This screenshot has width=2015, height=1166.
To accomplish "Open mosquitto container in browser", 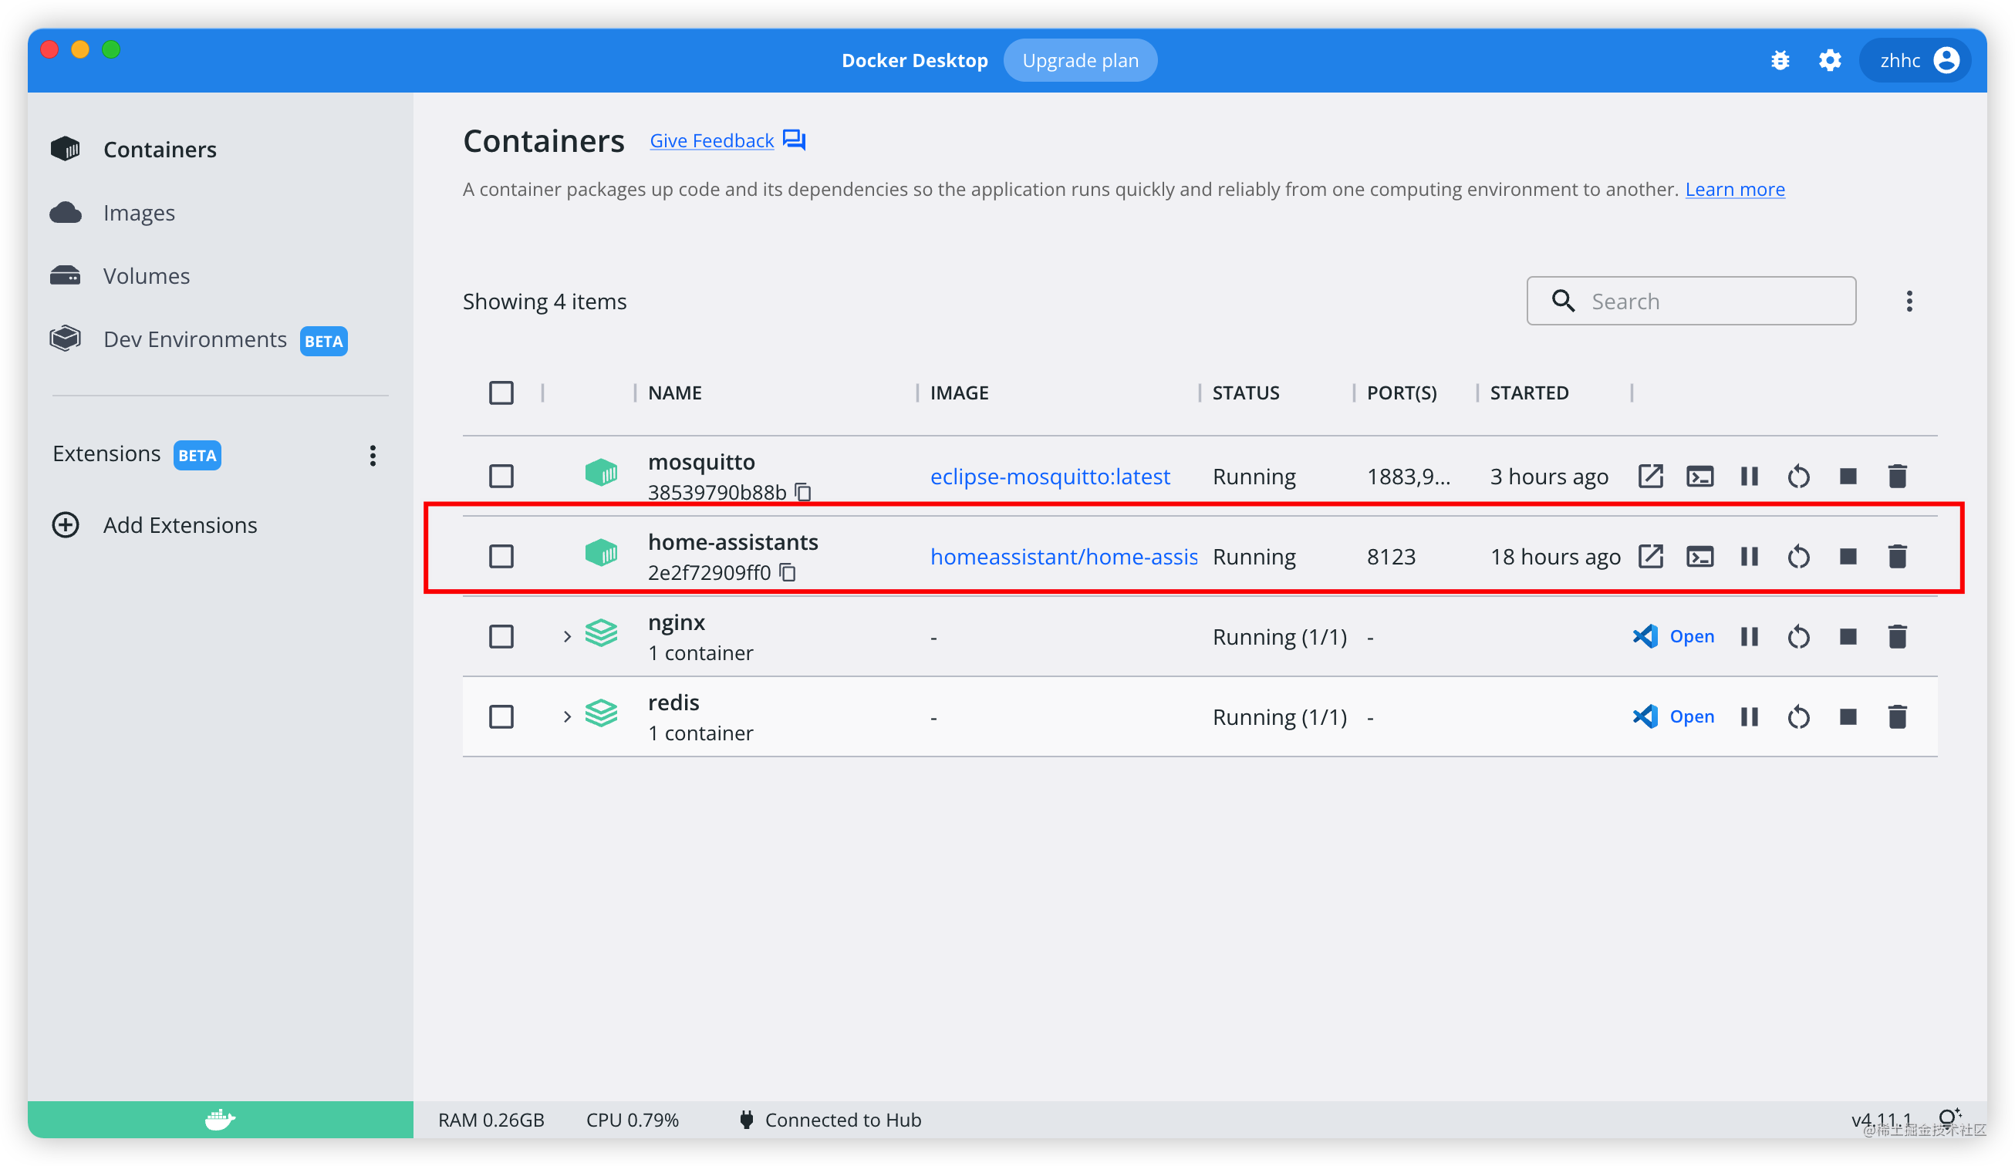I will [x=1649, y=477].
